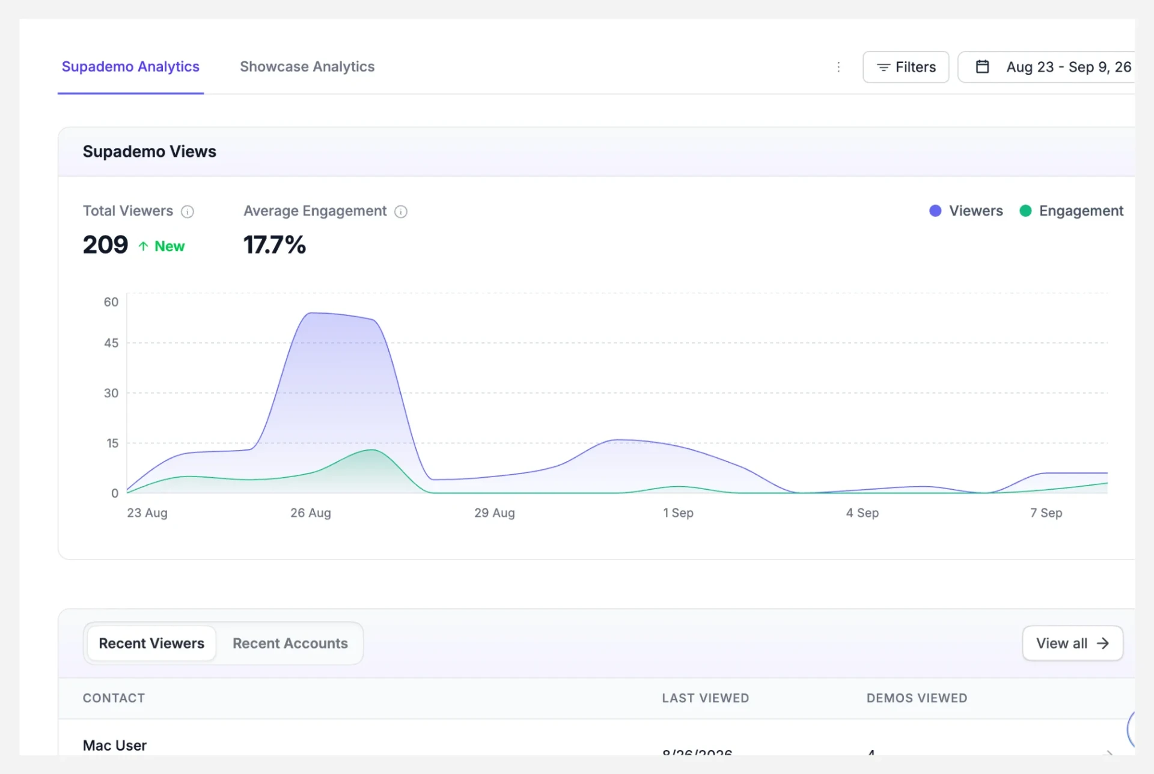Click the green up arrow trend icon
This screenshot has width=1154, height=774.
coord(143,246)
